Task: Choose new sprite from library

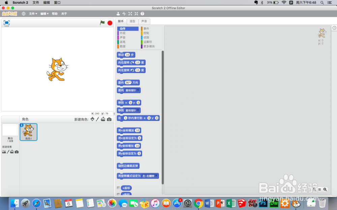Action: point(92,119)
